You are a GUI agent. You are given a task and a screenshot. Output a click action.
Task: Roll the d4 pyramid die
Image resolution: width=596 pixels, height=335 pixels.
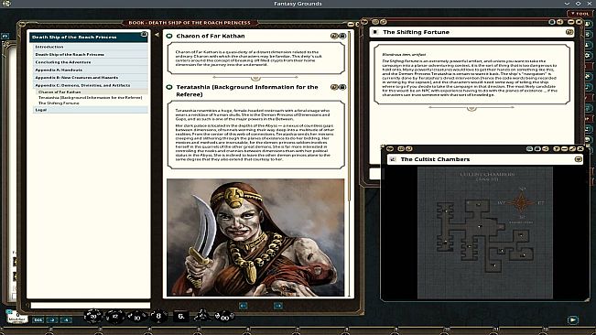click(201, 315)
